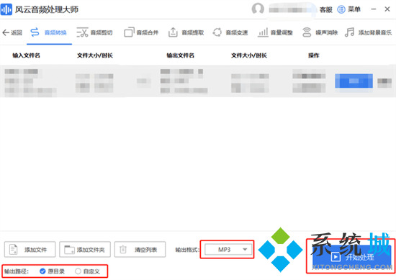Click the scissors audio cut icon
Screen dimensions: 396x280
tap(82, 32)
